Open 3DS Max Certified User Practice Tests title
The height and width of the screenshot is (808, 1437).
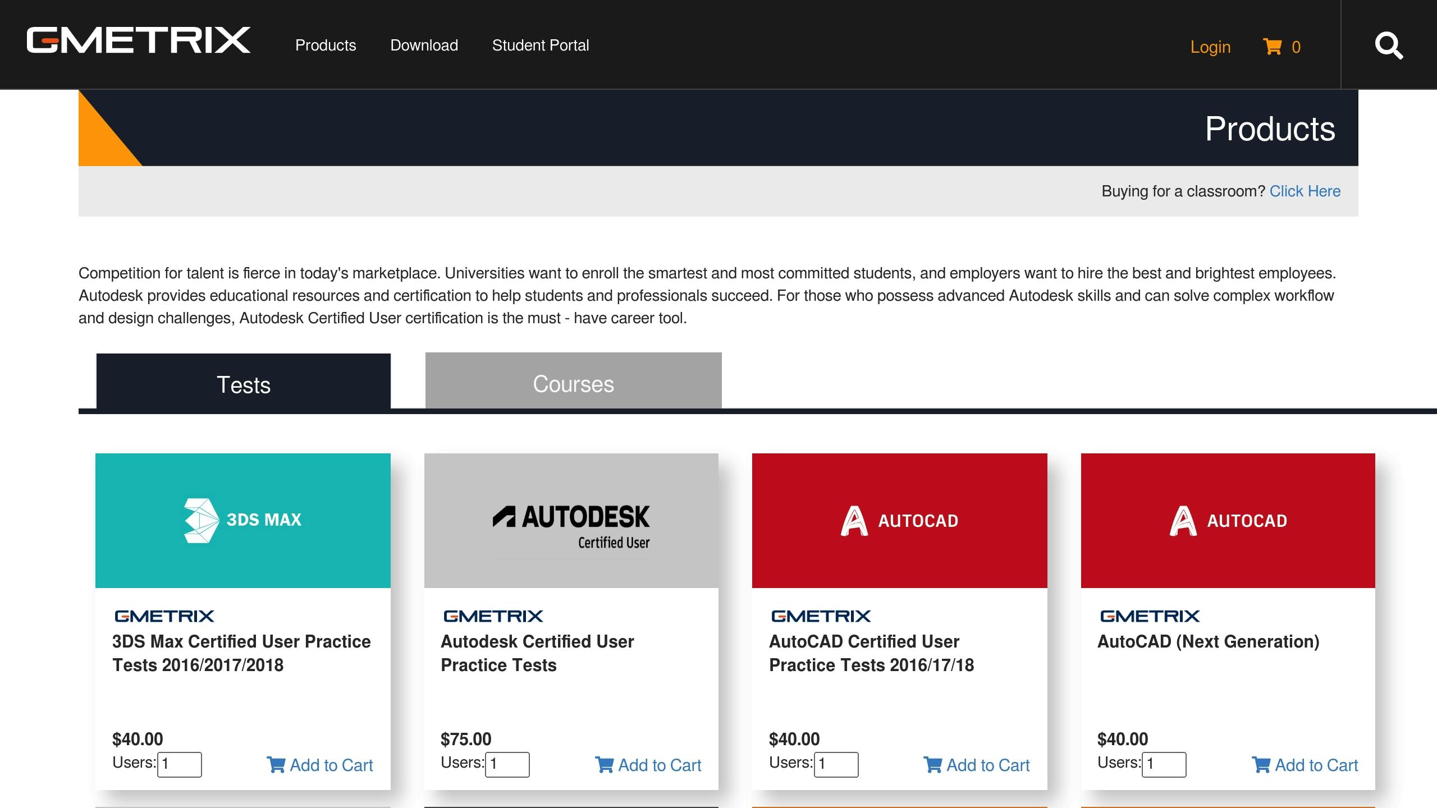[x=241, y=653]
